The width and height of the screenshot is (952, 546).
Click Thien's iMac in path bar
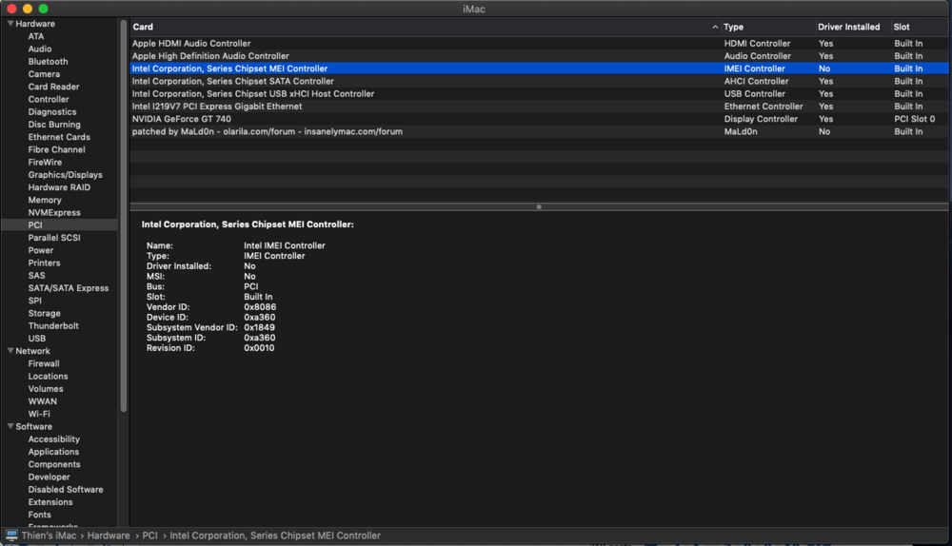(50, 536)
